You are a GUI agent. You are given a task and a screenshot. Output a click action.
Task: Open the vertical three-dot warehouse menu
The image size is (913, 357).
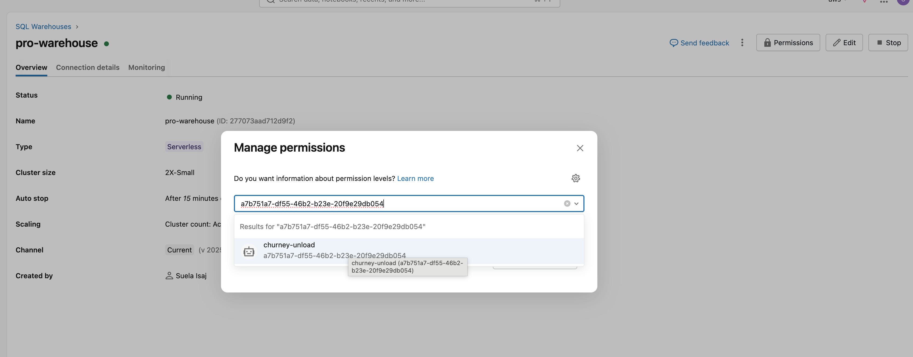tap(742, 43)
